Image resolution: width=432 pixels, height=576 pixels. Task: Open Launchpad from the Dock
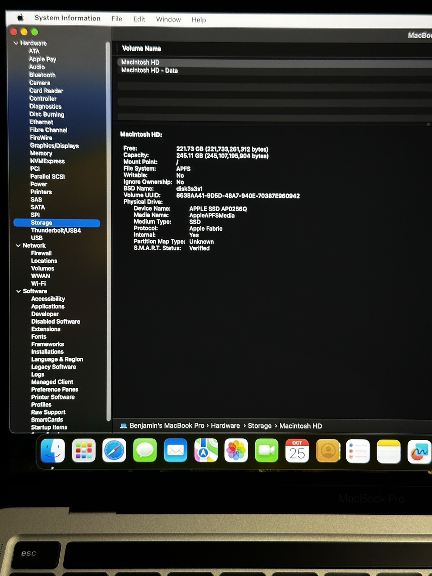(84, 450)
